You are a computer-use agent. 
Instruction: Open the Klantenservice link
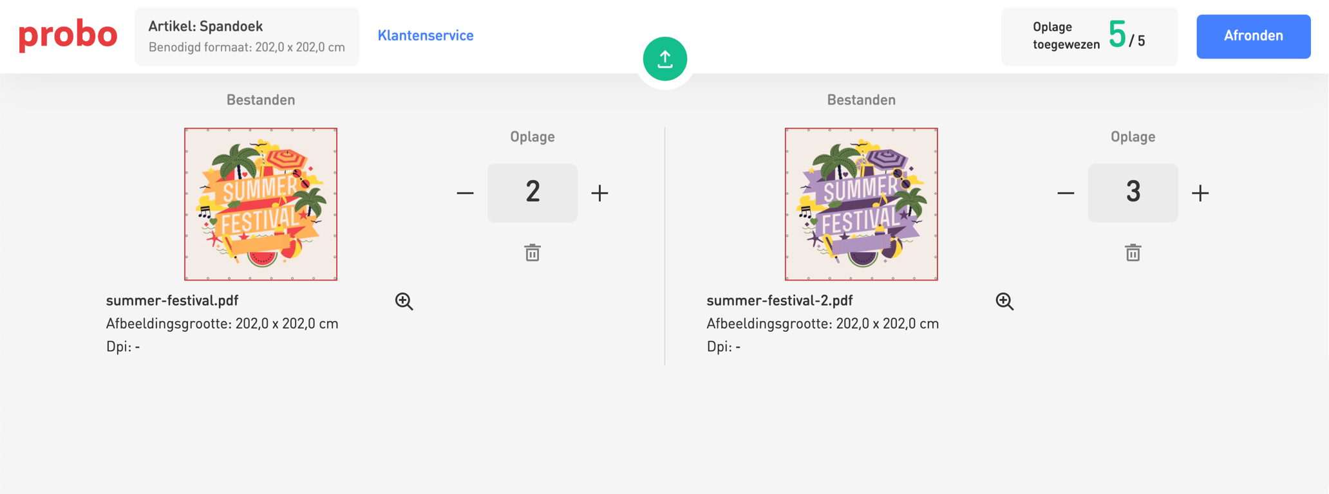click(x=426, y=35)
